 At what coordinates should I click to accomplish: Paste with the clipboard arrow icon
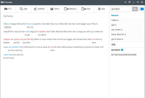[84, 9]
